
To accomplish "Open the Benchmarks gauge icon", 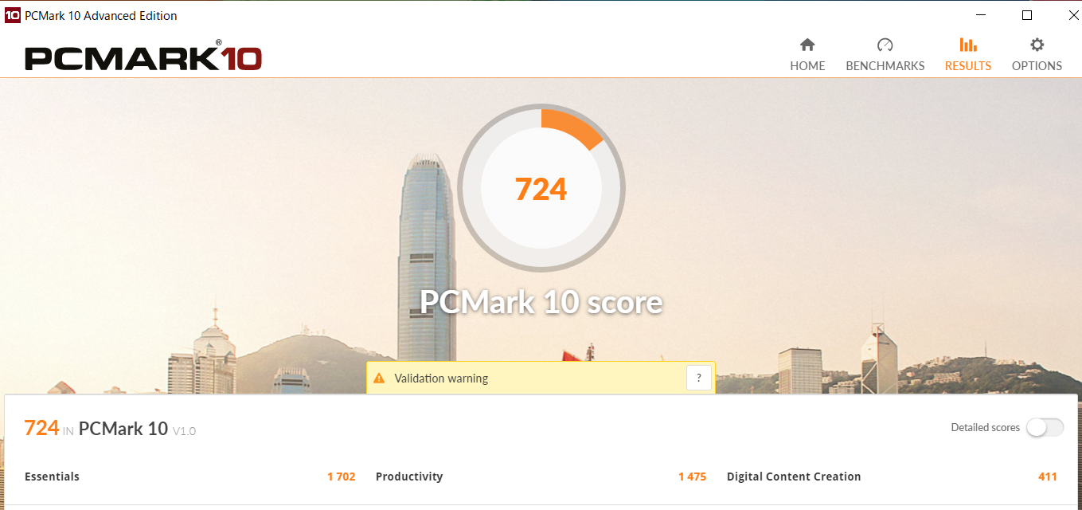I will pos(885,45).
